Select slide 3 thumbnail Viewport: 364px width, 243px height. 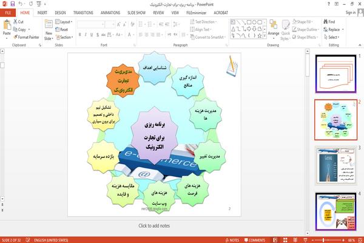[335, 165]
